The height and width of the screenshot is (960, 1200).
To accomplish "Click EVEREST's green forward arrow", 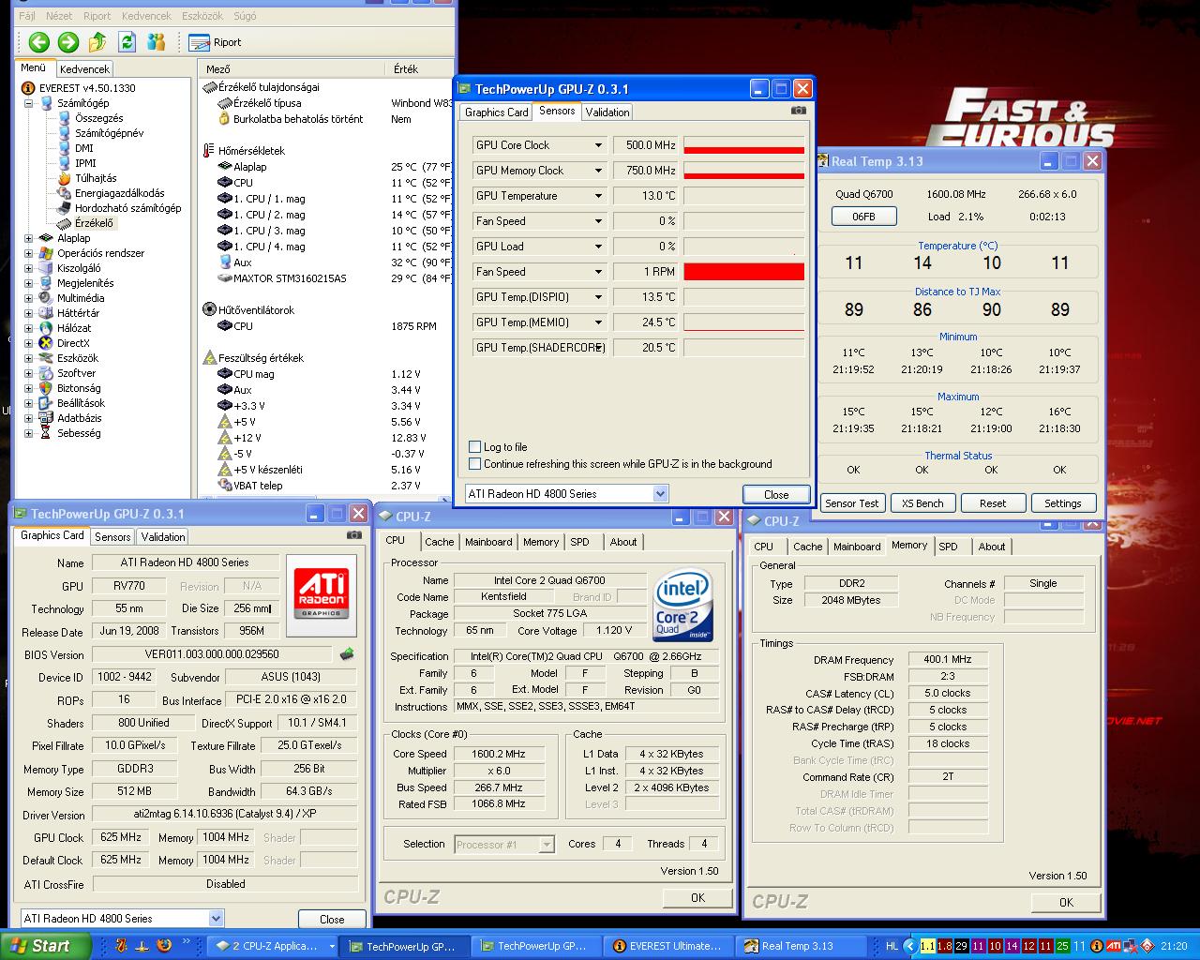I will 67,41.
